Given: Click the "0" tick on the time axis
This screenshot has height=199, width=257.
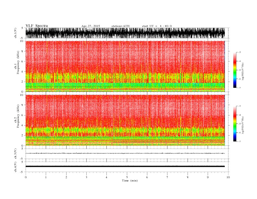Looking at the screenshot, I should click(x=26, y=177).
